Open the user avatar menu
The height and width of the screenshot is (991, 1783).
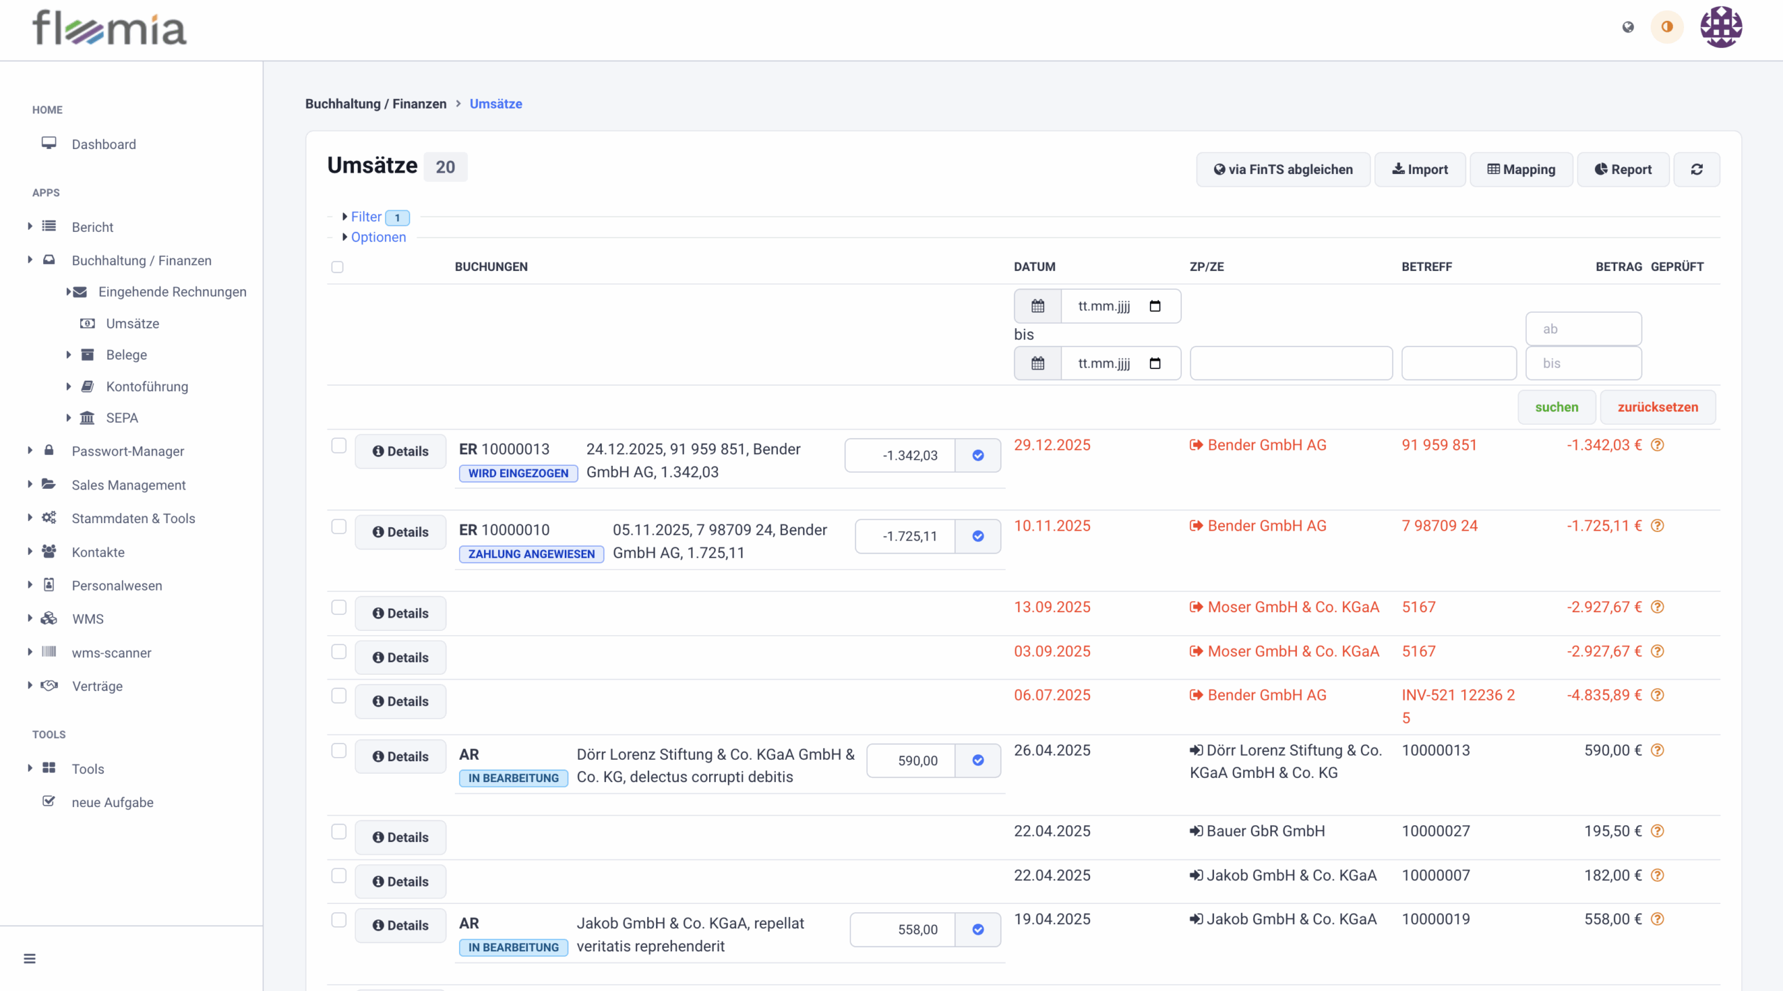point(1721,27)
